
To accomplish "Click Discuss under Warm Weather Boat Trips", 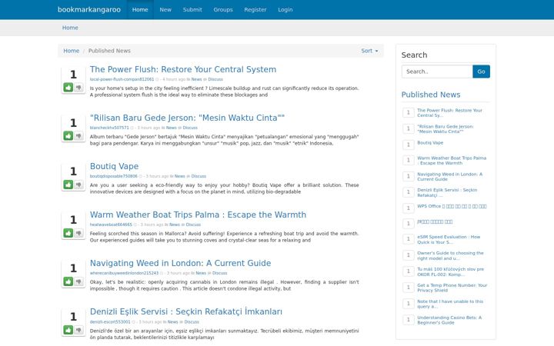I will point(193,225).
